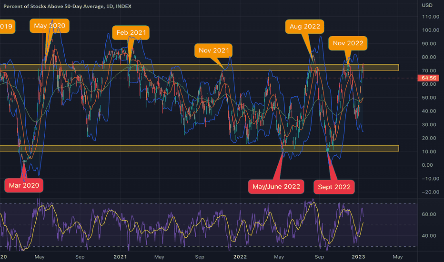
Task: Click the 60.00 label on indicator pane axis
Action: [429, 214]
